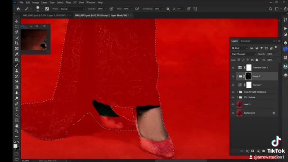
Task: Add layer mask at panel bottom
Action: (253, 151)
